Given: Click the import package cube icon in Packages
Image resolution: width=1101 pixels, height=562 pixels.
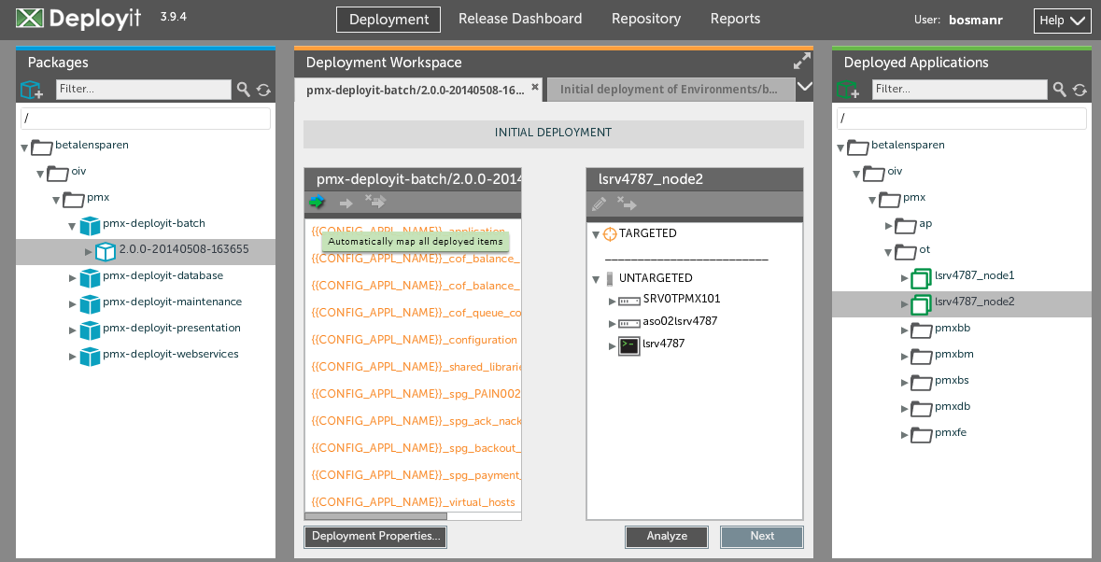Looking at the screenshot, I should (32, 90).
